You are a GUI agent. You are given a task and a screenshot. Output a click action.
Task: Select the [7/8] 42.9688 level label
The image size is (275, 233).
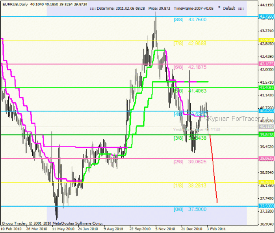click(x=190, y=43)
